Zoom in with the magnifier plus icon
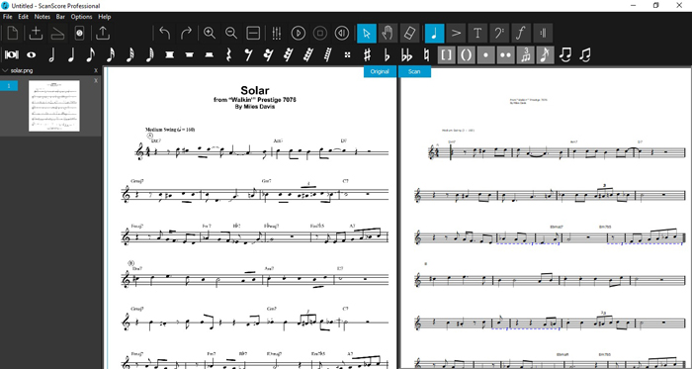Viewport: 692px width, 369px height. coord(210,33)
